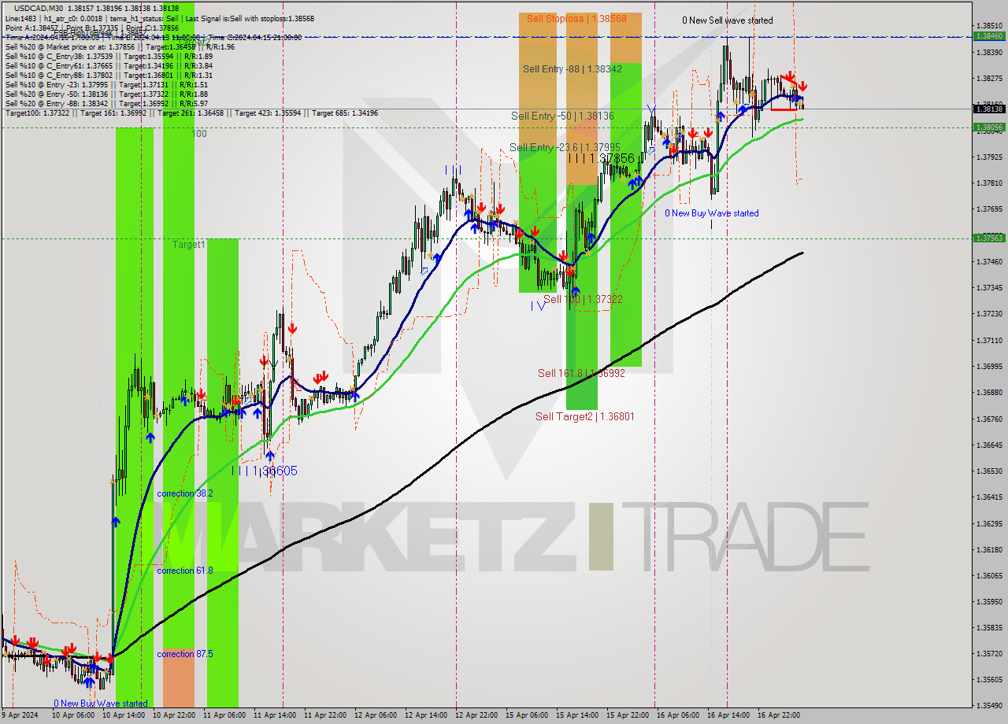The height and width of the screenshot is (724, 1008).
Task: Click the '10 Apr 14:00' time axis label
Action: pos(125,715)
